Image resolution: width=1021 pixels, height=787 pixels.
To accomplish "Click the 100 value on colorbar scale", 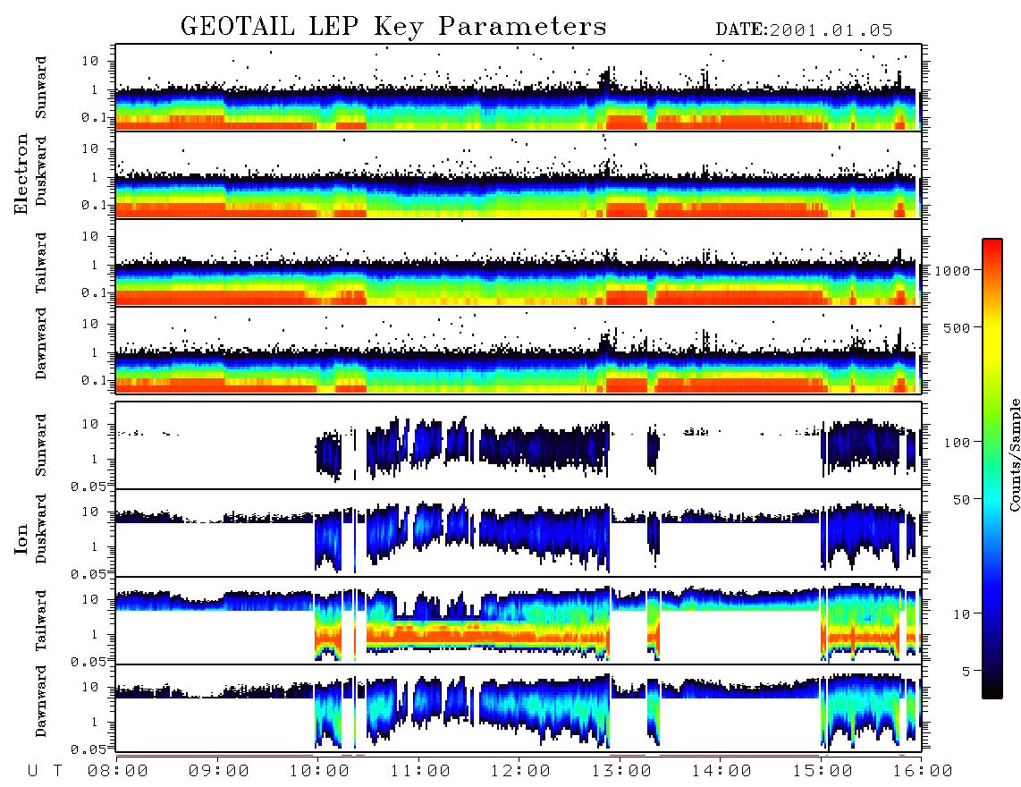I will pyautogui.click(x=957, y=443).
